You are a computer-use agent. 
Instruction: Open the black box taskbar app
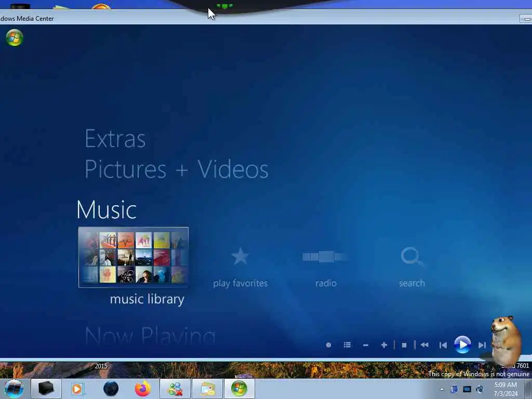46,389
